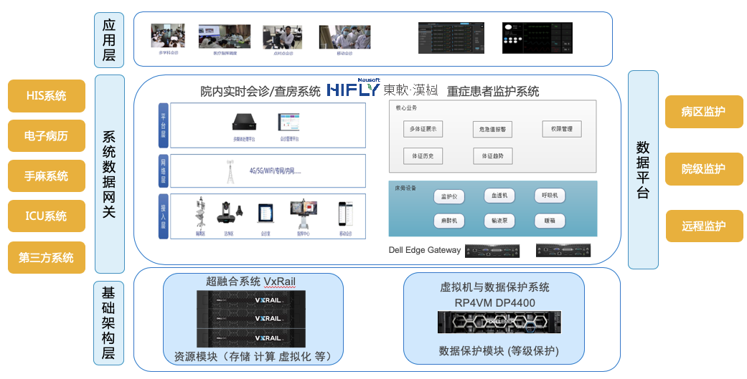Click the Dell Edge Gateway label

coord(425,250)
